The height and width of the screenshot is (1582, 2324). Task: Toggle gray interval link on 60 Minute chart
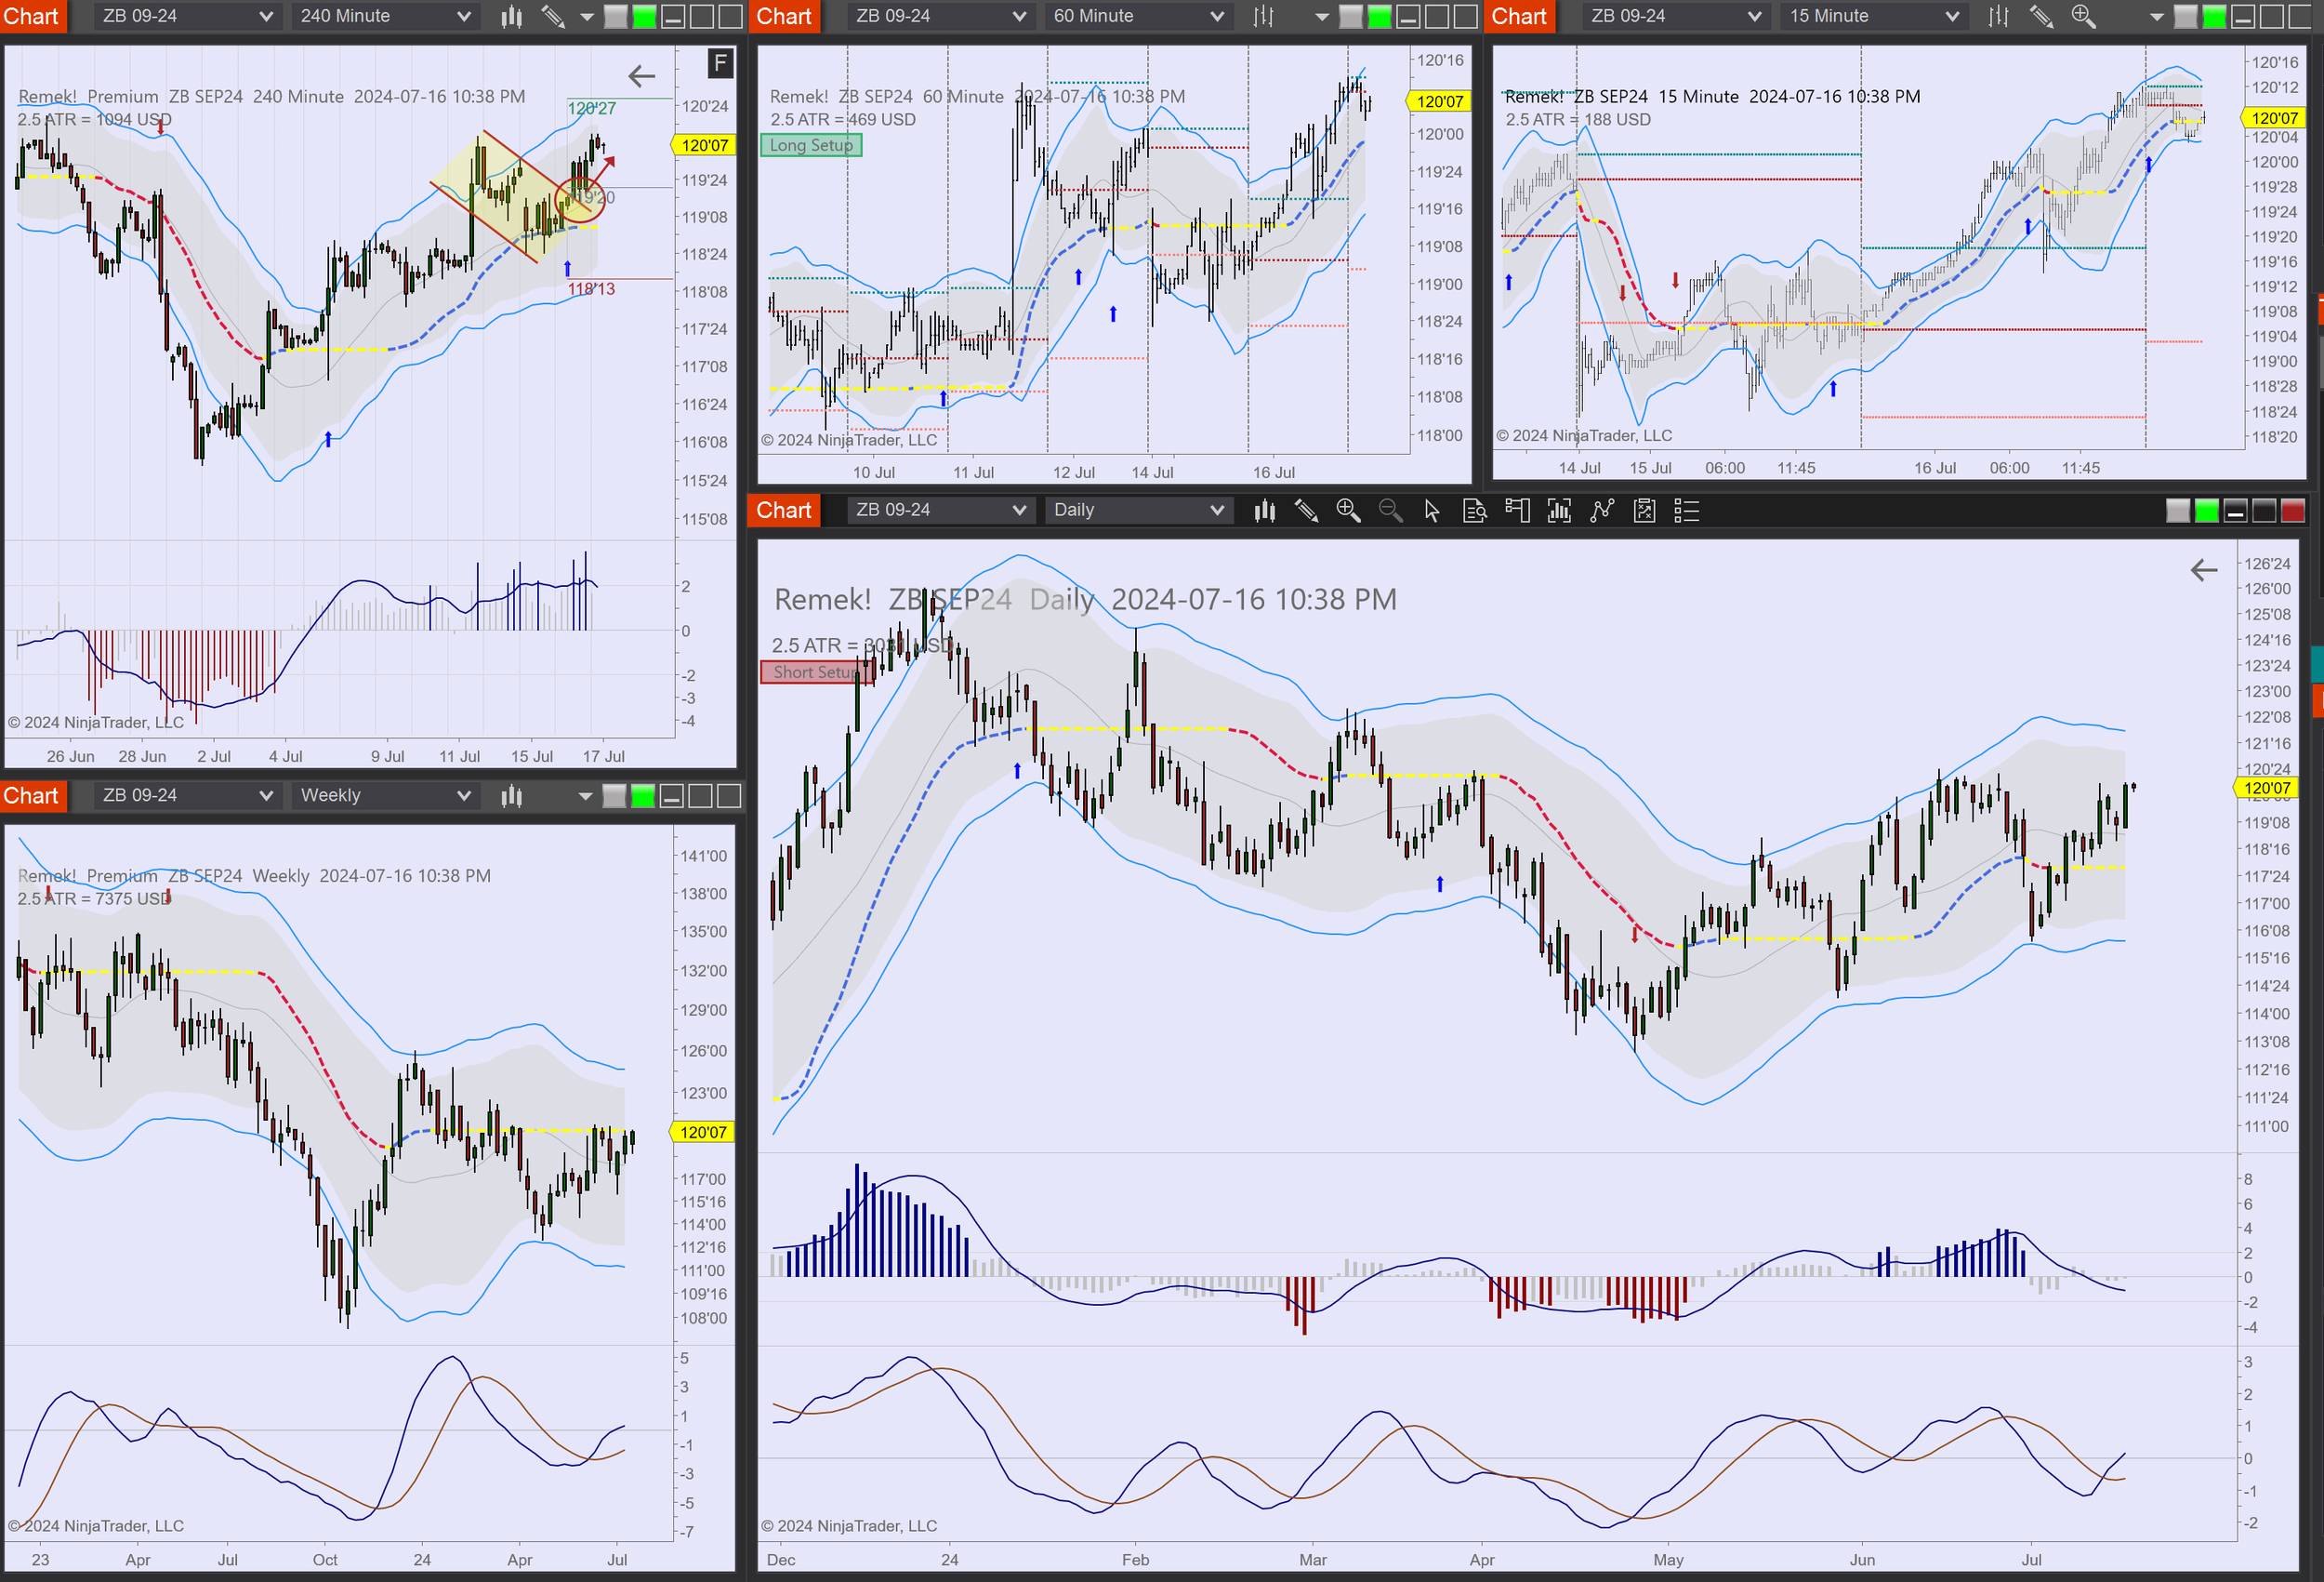pyautogui.click(x=1350, y=17)
